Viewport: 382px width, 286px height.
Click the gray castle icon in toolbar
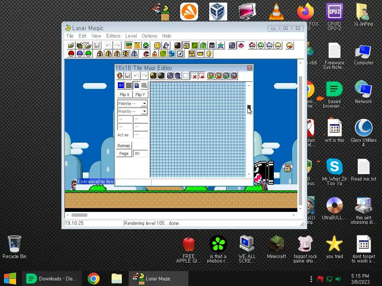(212, 45)
